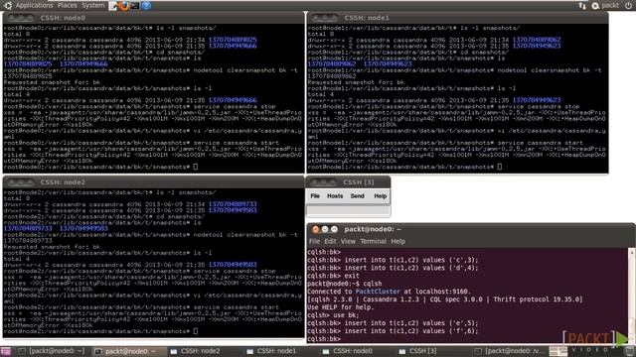Viewport: 636px width, 357px height.
Task: Click the insert values ('f',6) line
Action: [393, 331]
